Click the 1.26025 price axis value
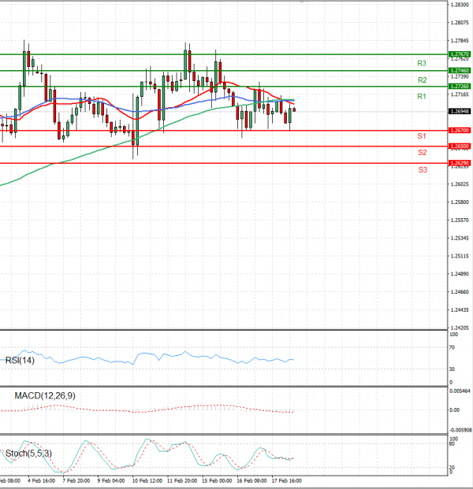This screenshot has height=489, width=473. pos(460,184)
